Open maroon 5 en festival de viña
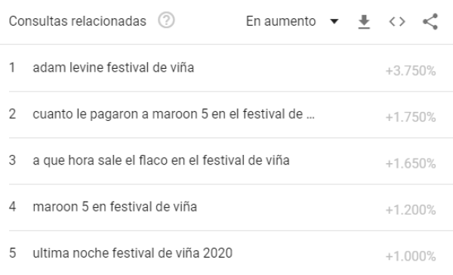Image resolution: width=453 pixels, height=275 pixels. click(115, 207)
